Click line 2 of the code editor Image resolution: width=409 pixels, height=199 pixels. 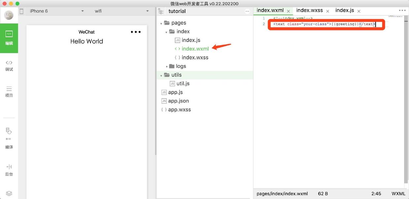[x=324, y=24]
